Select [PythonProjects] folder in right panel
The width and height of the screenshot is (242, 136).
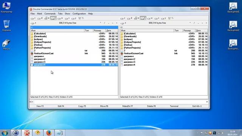click(164, 48)
